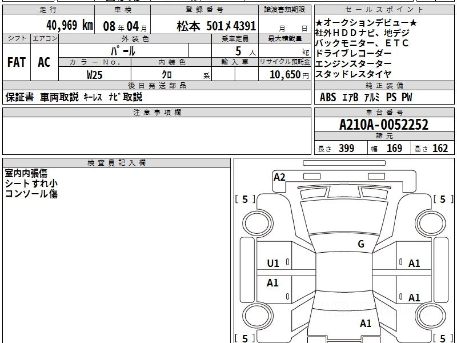Click the chassis number A210A-0052252
This screenshot has height=343, width=457.
[384, 124]
